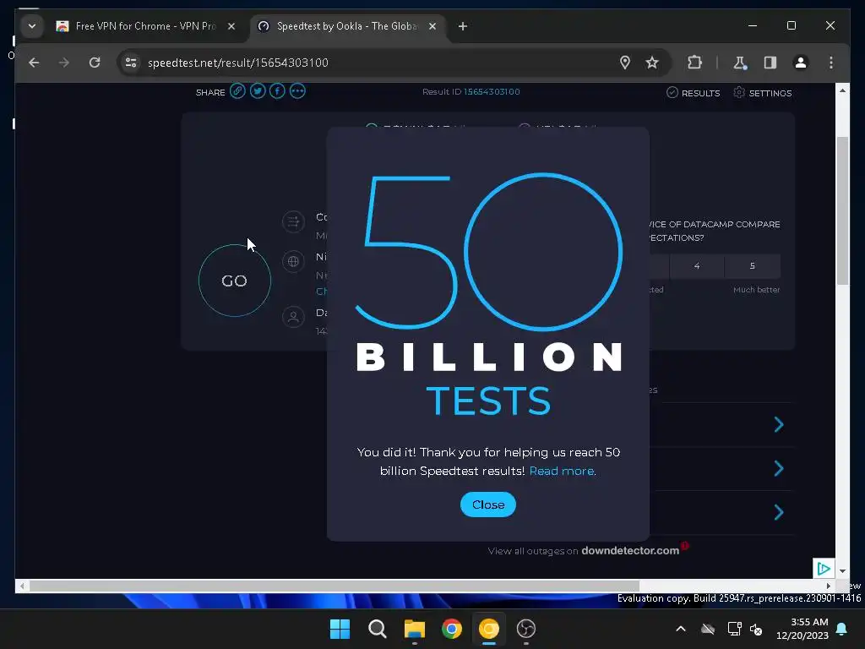This screenshot has height=649, width=865.
Task: Share the result on Twitter
Action: point(257,91)
